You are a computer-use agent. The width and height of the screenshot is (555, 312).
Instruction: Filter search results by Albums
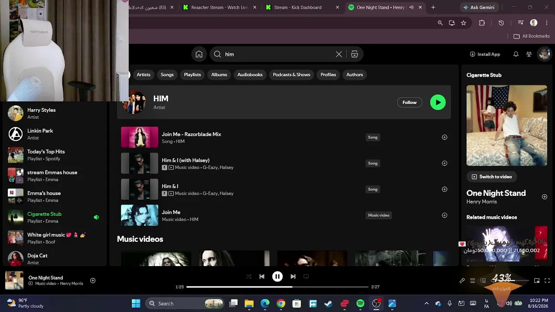pyautogui.click(x=219, y=75)
